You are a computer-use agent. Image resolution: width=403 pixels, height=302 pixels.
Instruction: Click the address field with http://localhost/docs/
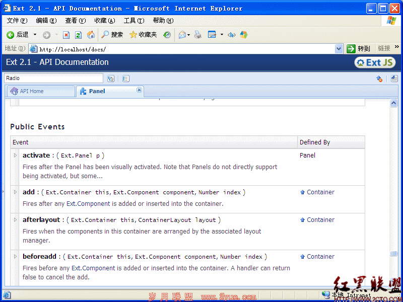point(182,49)
